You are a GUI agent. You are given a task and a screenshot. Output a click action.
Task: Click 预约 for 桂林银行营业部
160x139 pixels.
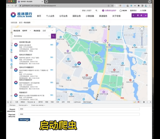[x=52, y=45]
